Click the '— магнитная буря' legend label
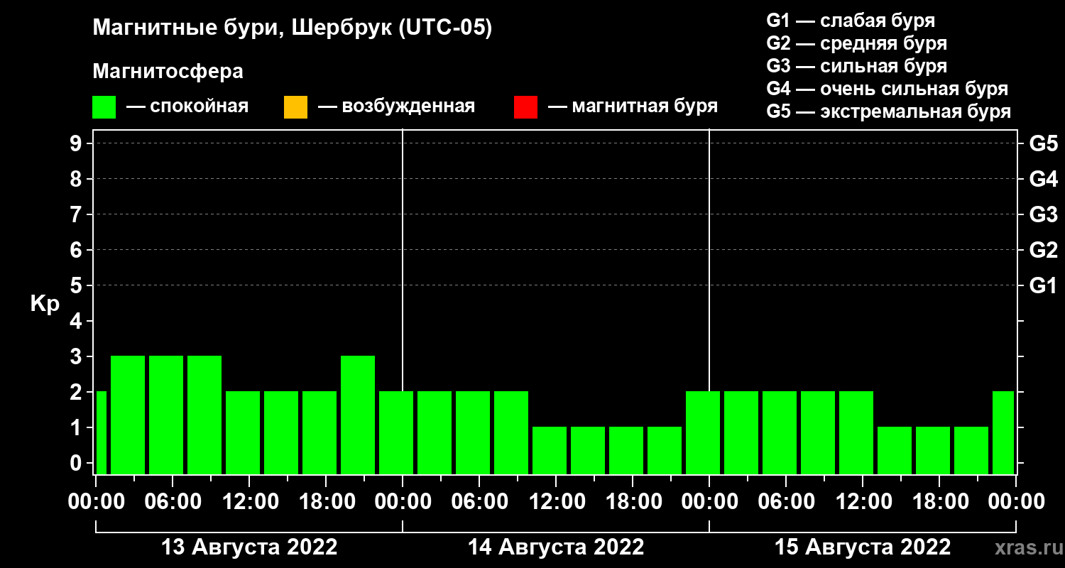This screenshot has width=1065, height=568. tap(633, 106)
